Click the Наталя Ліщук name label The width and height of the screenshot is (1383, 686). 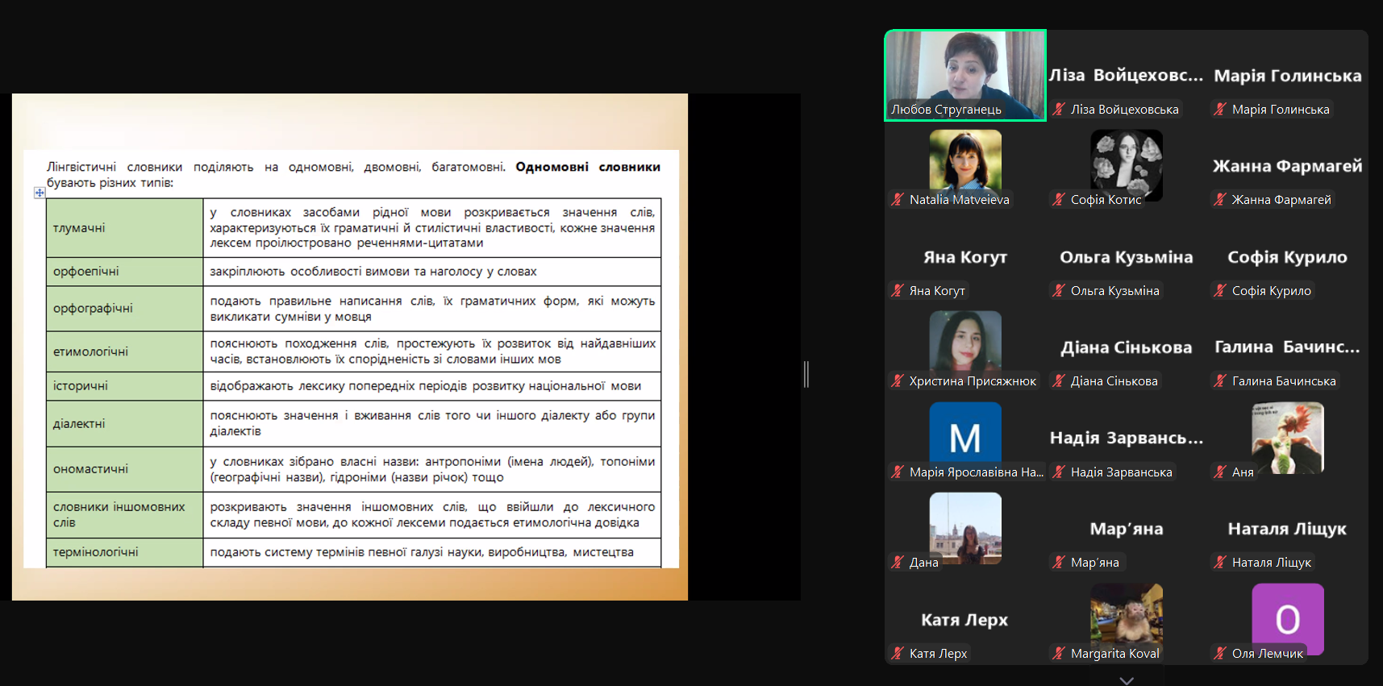tap(1271, 563)
